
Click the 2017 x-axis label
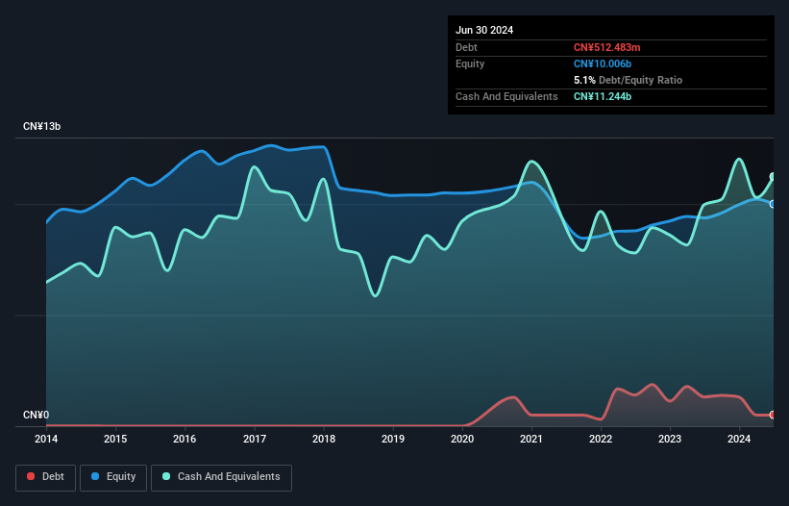pos(255,439)
